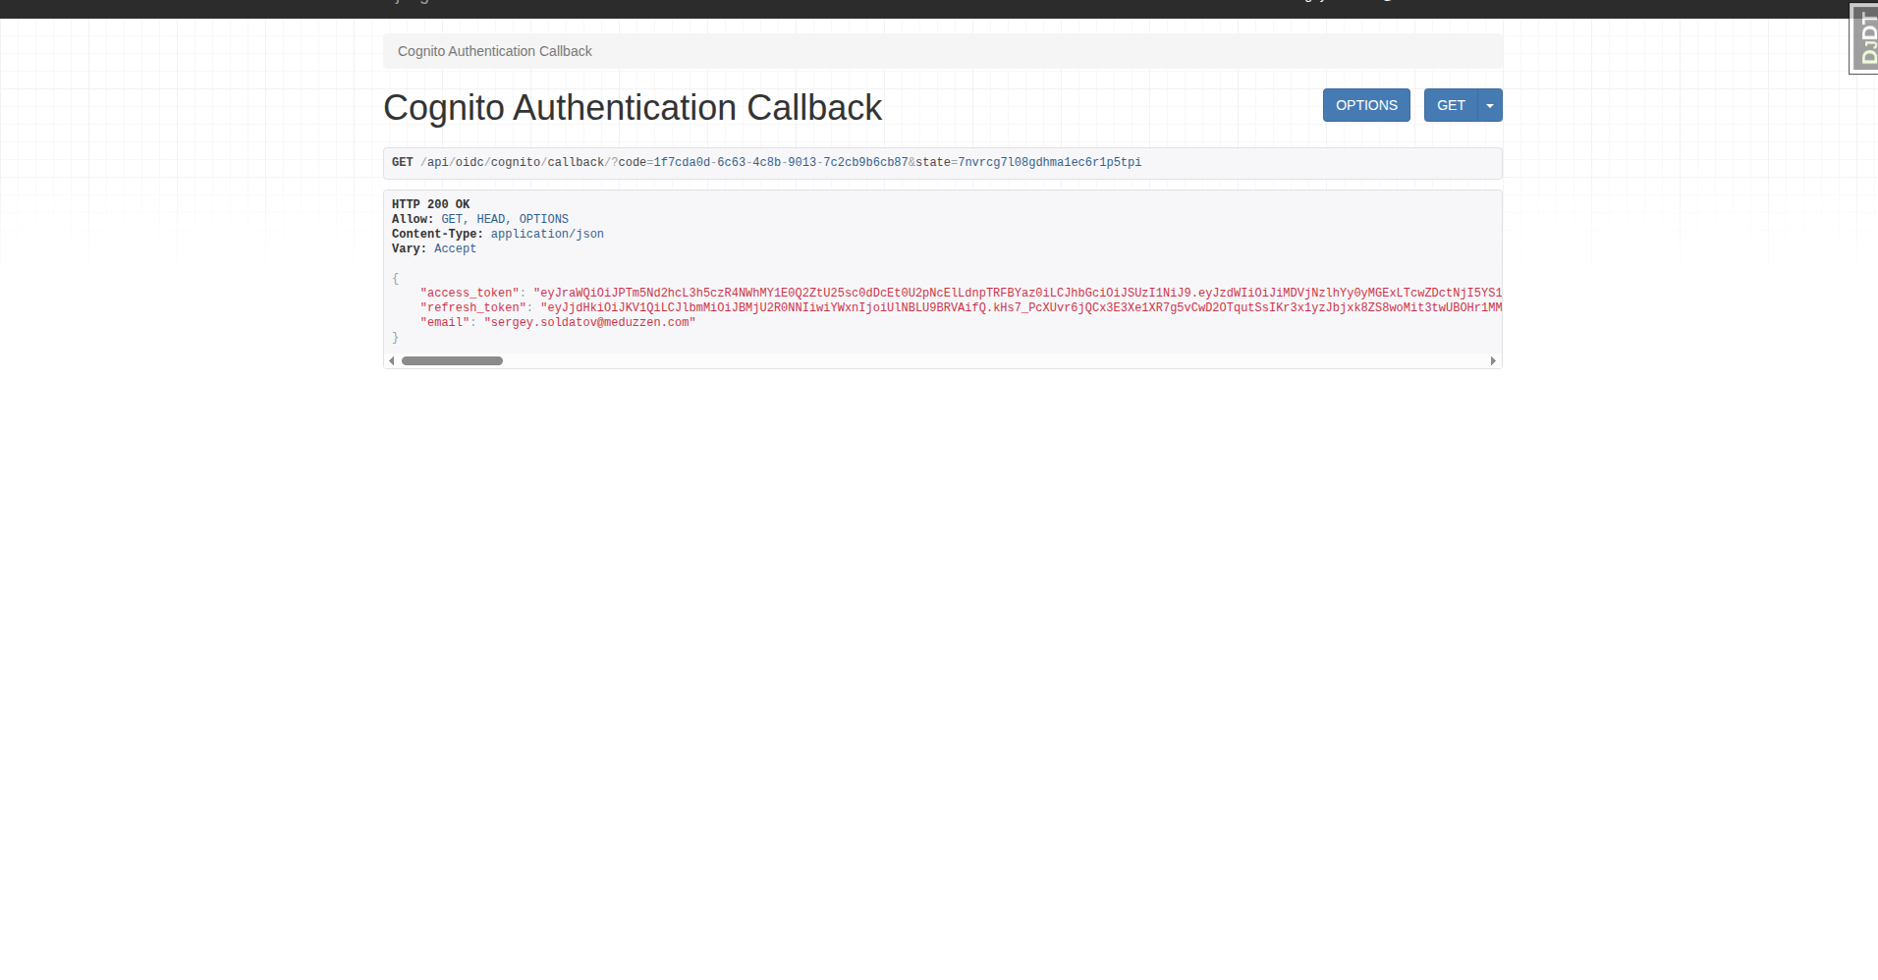Click the email value sergey.soldatov@meduzzen.com

[x=589, y=322]
